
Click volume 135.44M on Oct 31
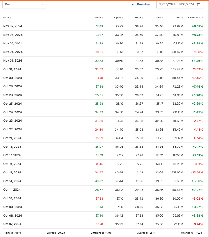[177, 69]
